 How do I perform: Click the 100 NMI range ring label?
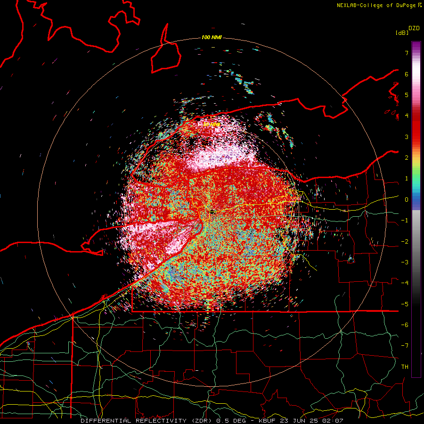212,37
